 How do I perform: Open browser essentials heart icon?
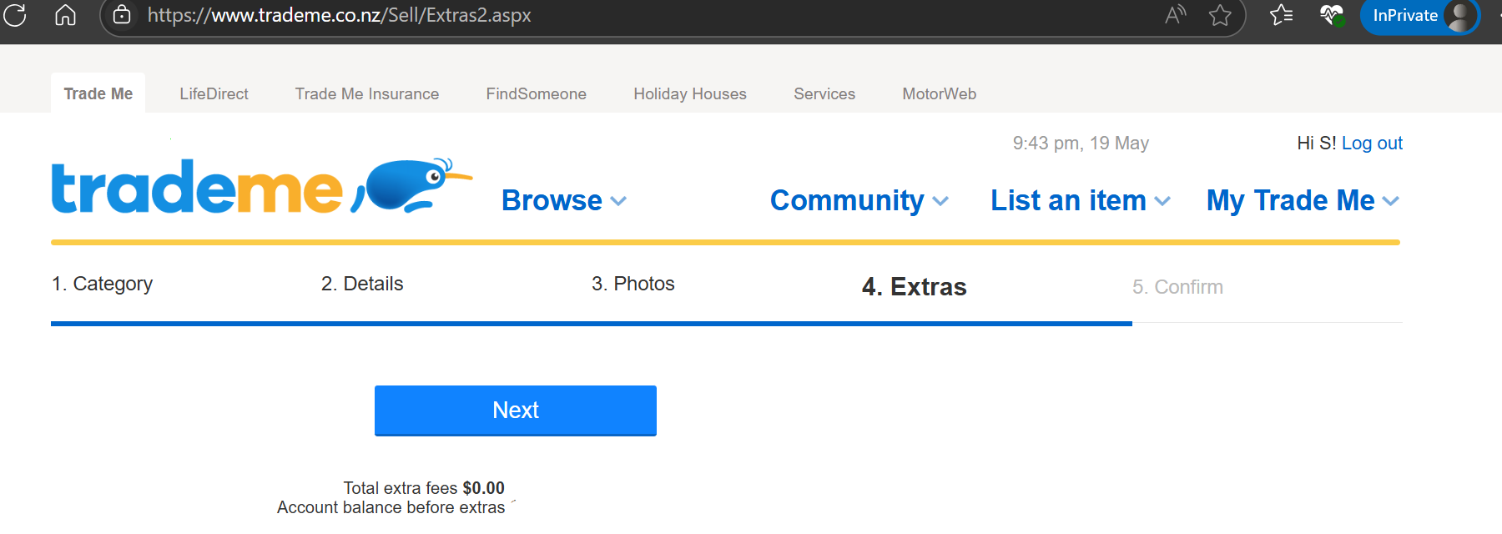(1331, 15)
